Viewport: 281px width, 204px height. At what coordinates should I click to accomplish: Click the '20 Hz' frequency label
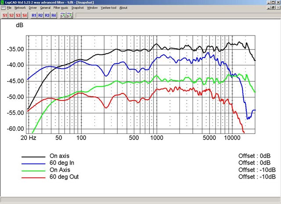click(28, 138)
